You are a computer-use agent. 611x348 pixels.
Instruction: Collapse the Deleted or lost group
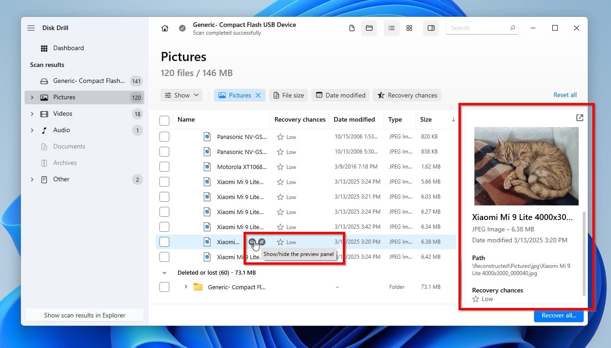click(164, 273)
